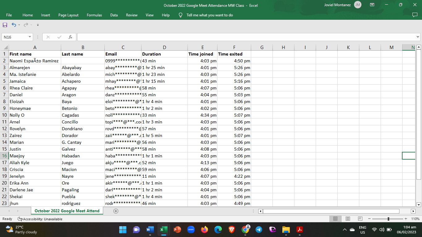The height and width of the screenshot is (237, 422).
Task: Open the Comments icon in the ribbon corner
Action: (x=415, y=15)
